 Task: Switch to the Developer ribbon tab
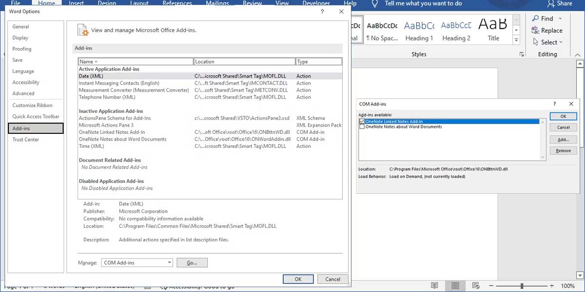click(316, 3)
